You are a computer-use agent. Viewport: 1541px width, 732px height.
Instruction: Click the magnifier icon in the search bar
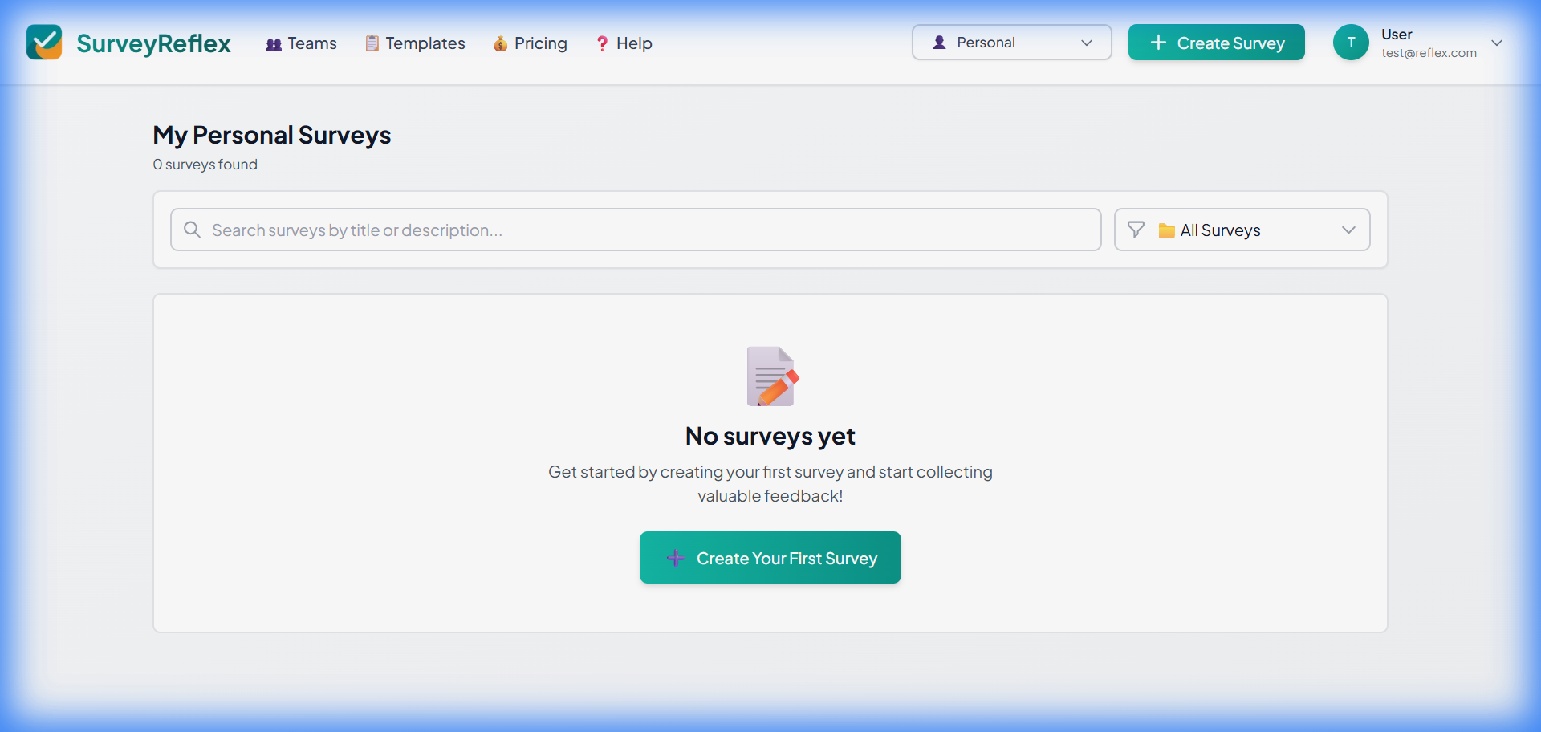point(192,230)
